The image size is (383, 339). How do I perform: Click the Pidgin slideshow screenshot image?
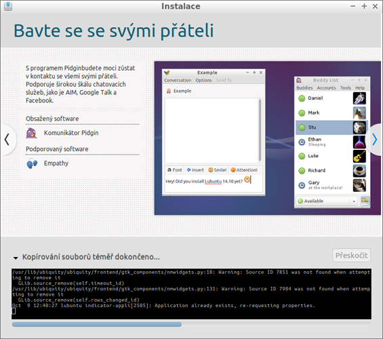tap(268, 138)
